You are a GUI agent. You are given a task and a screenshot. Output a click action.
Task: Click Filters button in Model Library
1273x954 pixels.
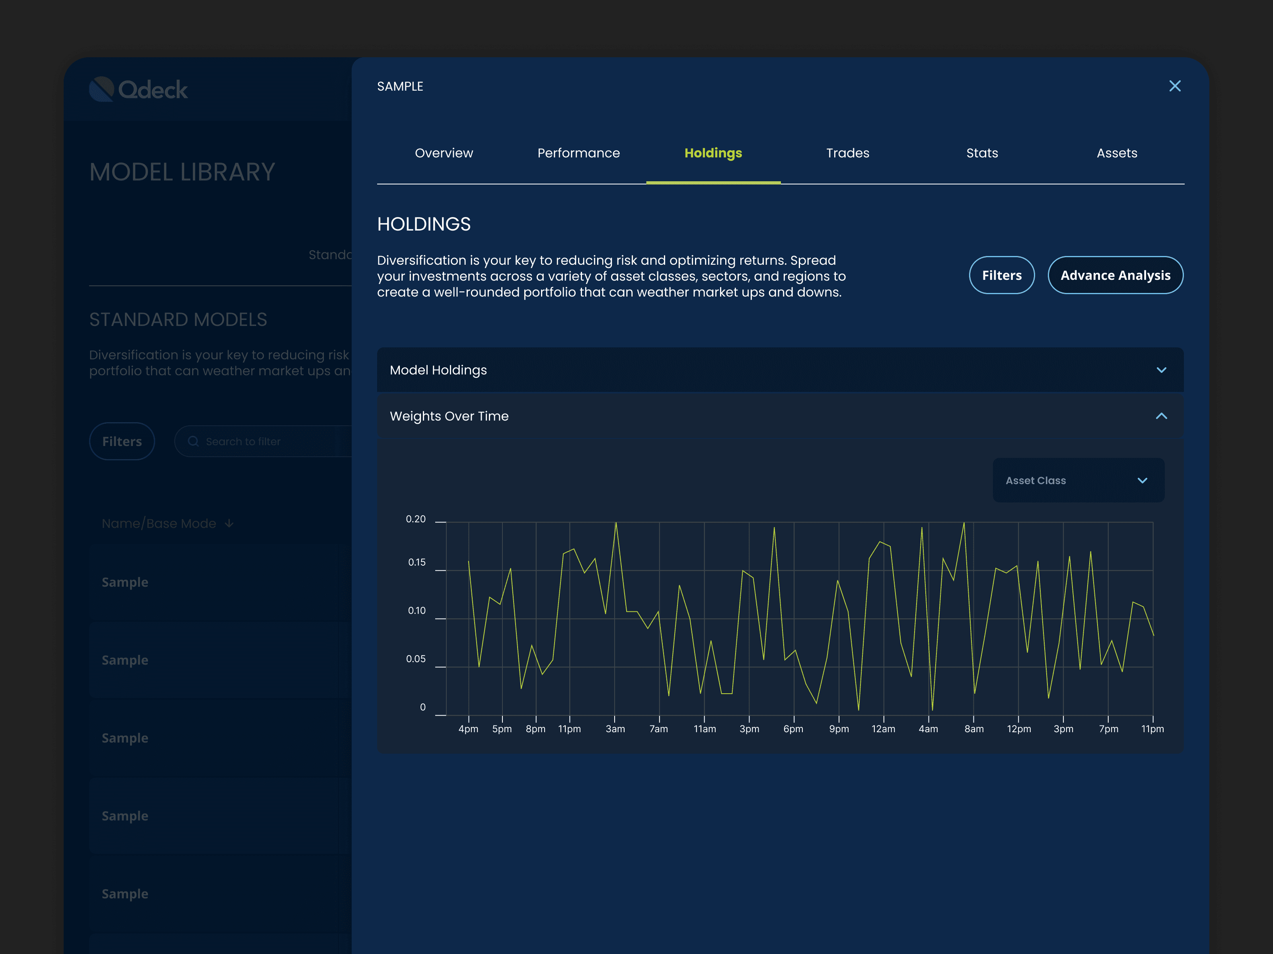(x=122, y=441)
